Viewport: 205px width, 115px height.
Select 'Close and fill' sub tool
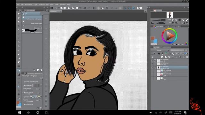pyautogui.click(x=32, y=27)
